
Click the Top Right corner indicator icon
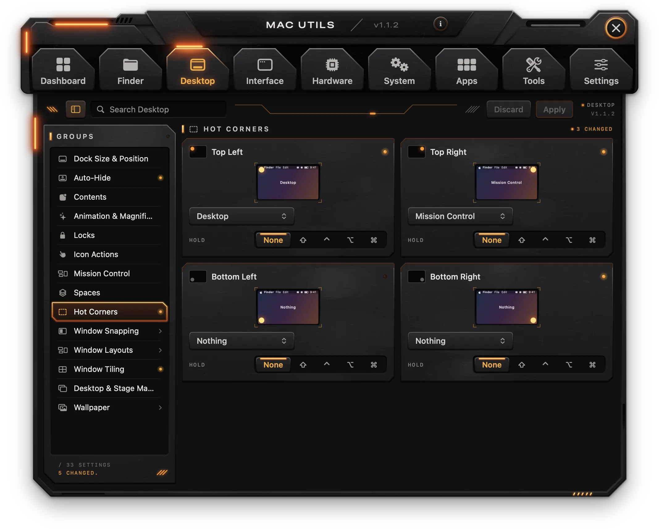point(416,152)
